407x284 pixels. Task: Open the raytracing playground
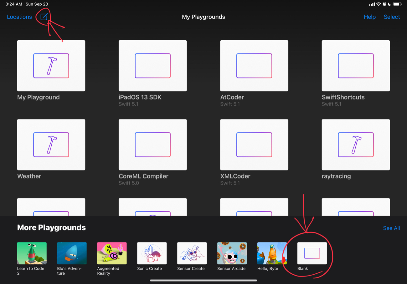click(x=356, y=145)
